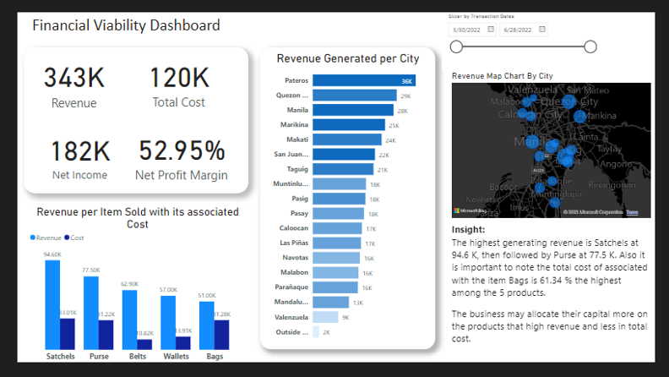Select the Valenzuela revenue bar
The height and width of the screenshot is (377, 669).
(324, 317)
